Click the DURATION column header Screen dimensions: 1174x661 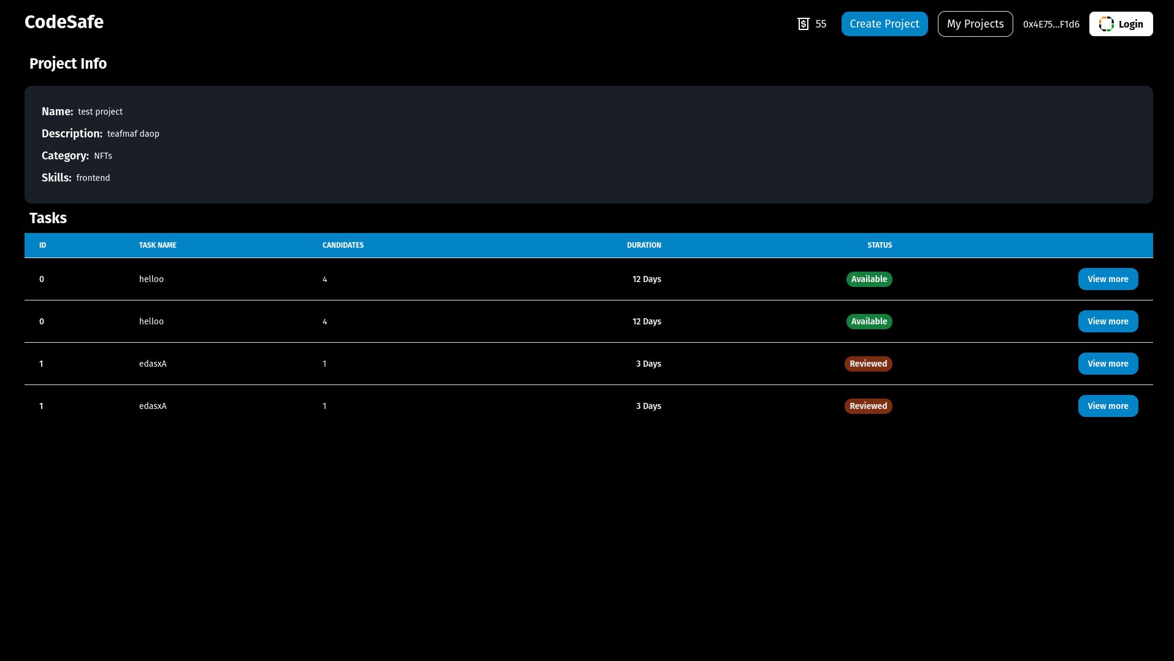[x=643, y=245]
